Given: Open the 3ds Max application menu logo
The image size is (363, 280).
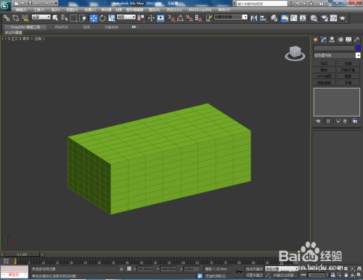Looking at the screenshot, I should coord(5,5).
